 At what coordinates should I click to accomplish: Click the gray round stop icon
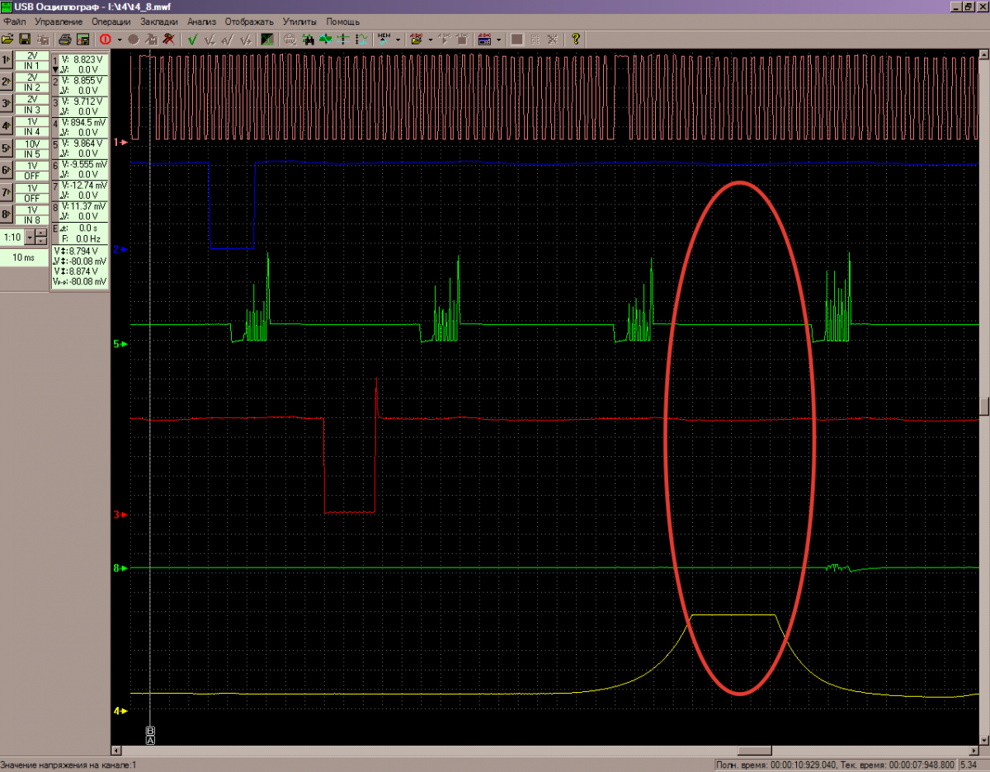coord(133,39)
